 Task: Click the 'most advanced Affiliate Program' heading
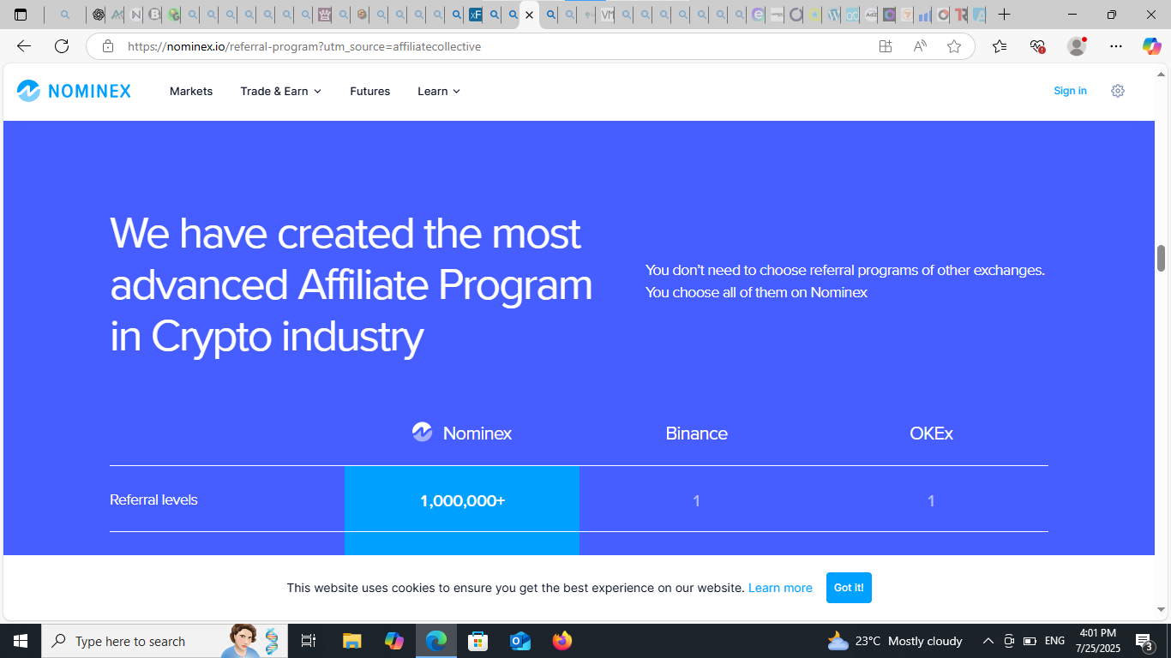tap(351, 284)
